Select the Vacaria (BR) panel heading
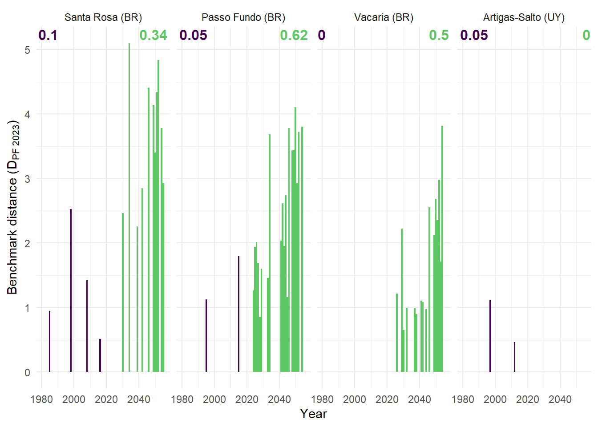This screenshot has width=598, height=427. [x=384, y=17]
